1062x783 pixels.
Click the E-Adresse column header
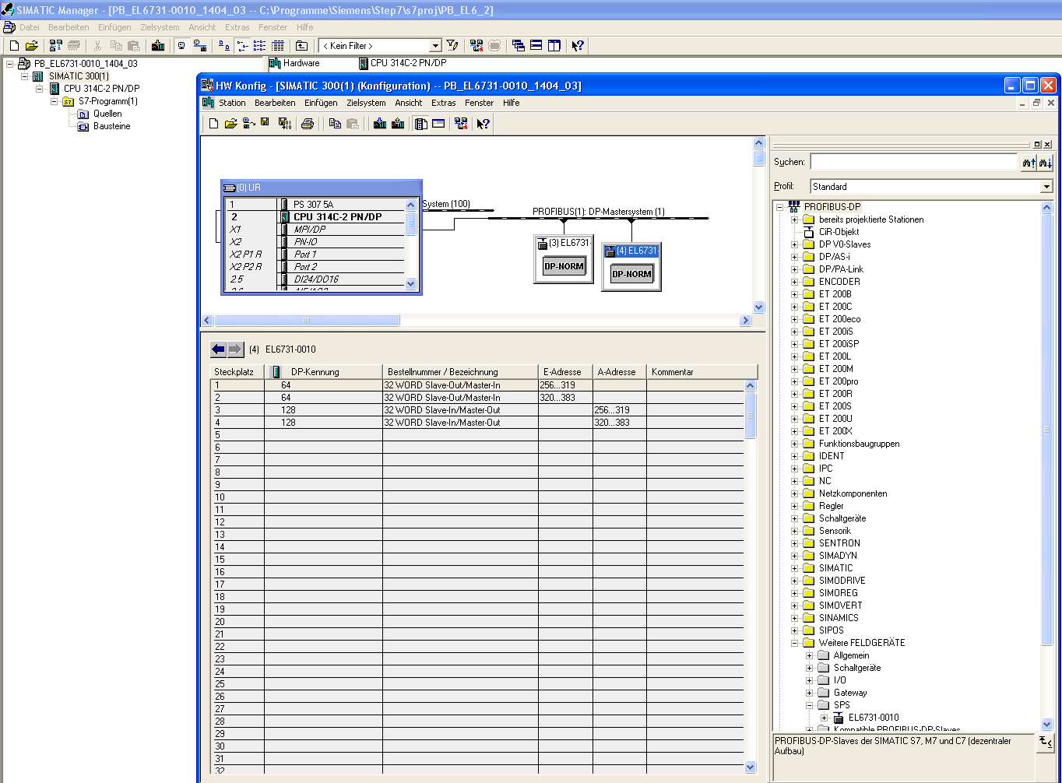565,372
